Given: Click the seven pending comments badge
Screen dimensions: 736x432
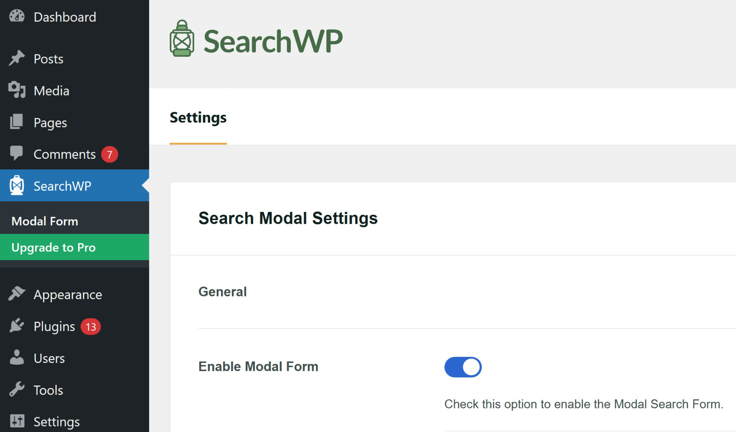Looking at the screenshot, I should pos(110,154).
